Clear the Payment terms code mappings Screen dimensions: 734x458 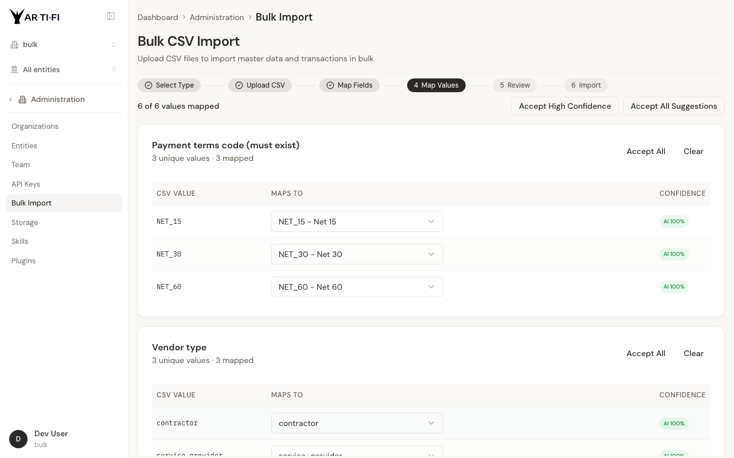point(693,152)
